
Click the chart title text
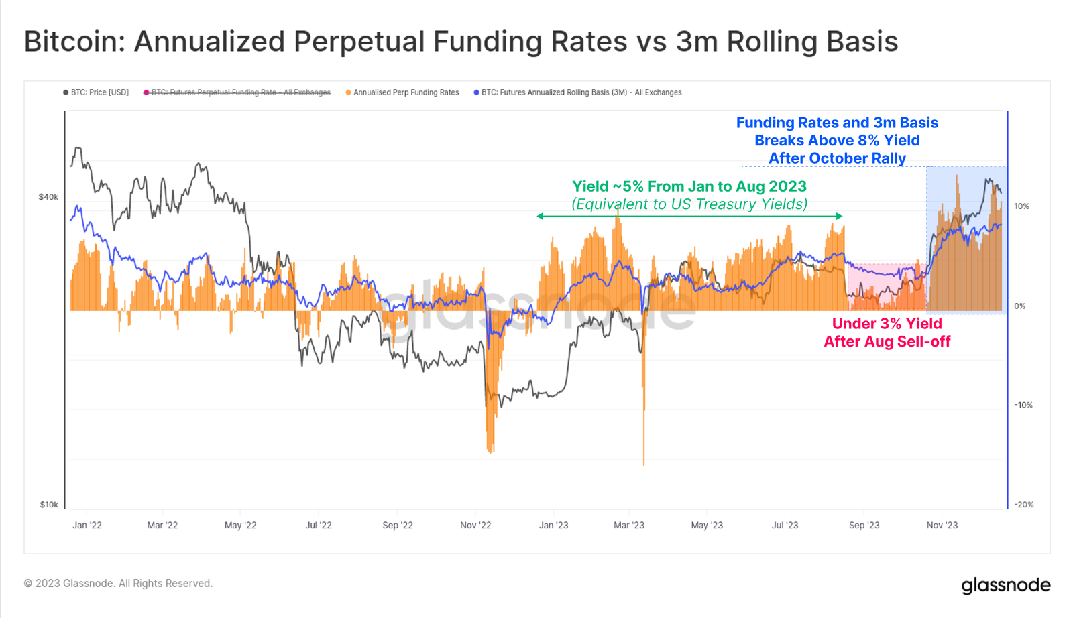click(x=461, y=41)
